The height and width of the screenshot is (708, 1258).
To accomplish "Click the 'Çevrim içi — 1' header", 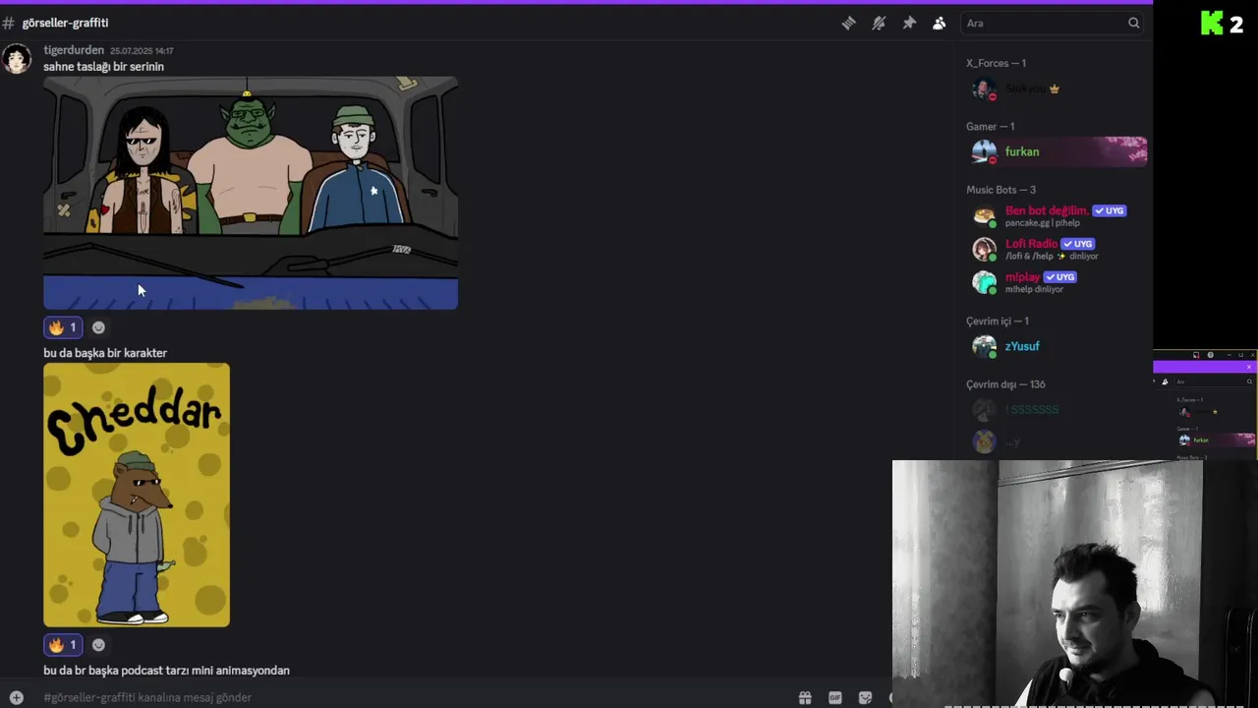I will pos(998,321).
